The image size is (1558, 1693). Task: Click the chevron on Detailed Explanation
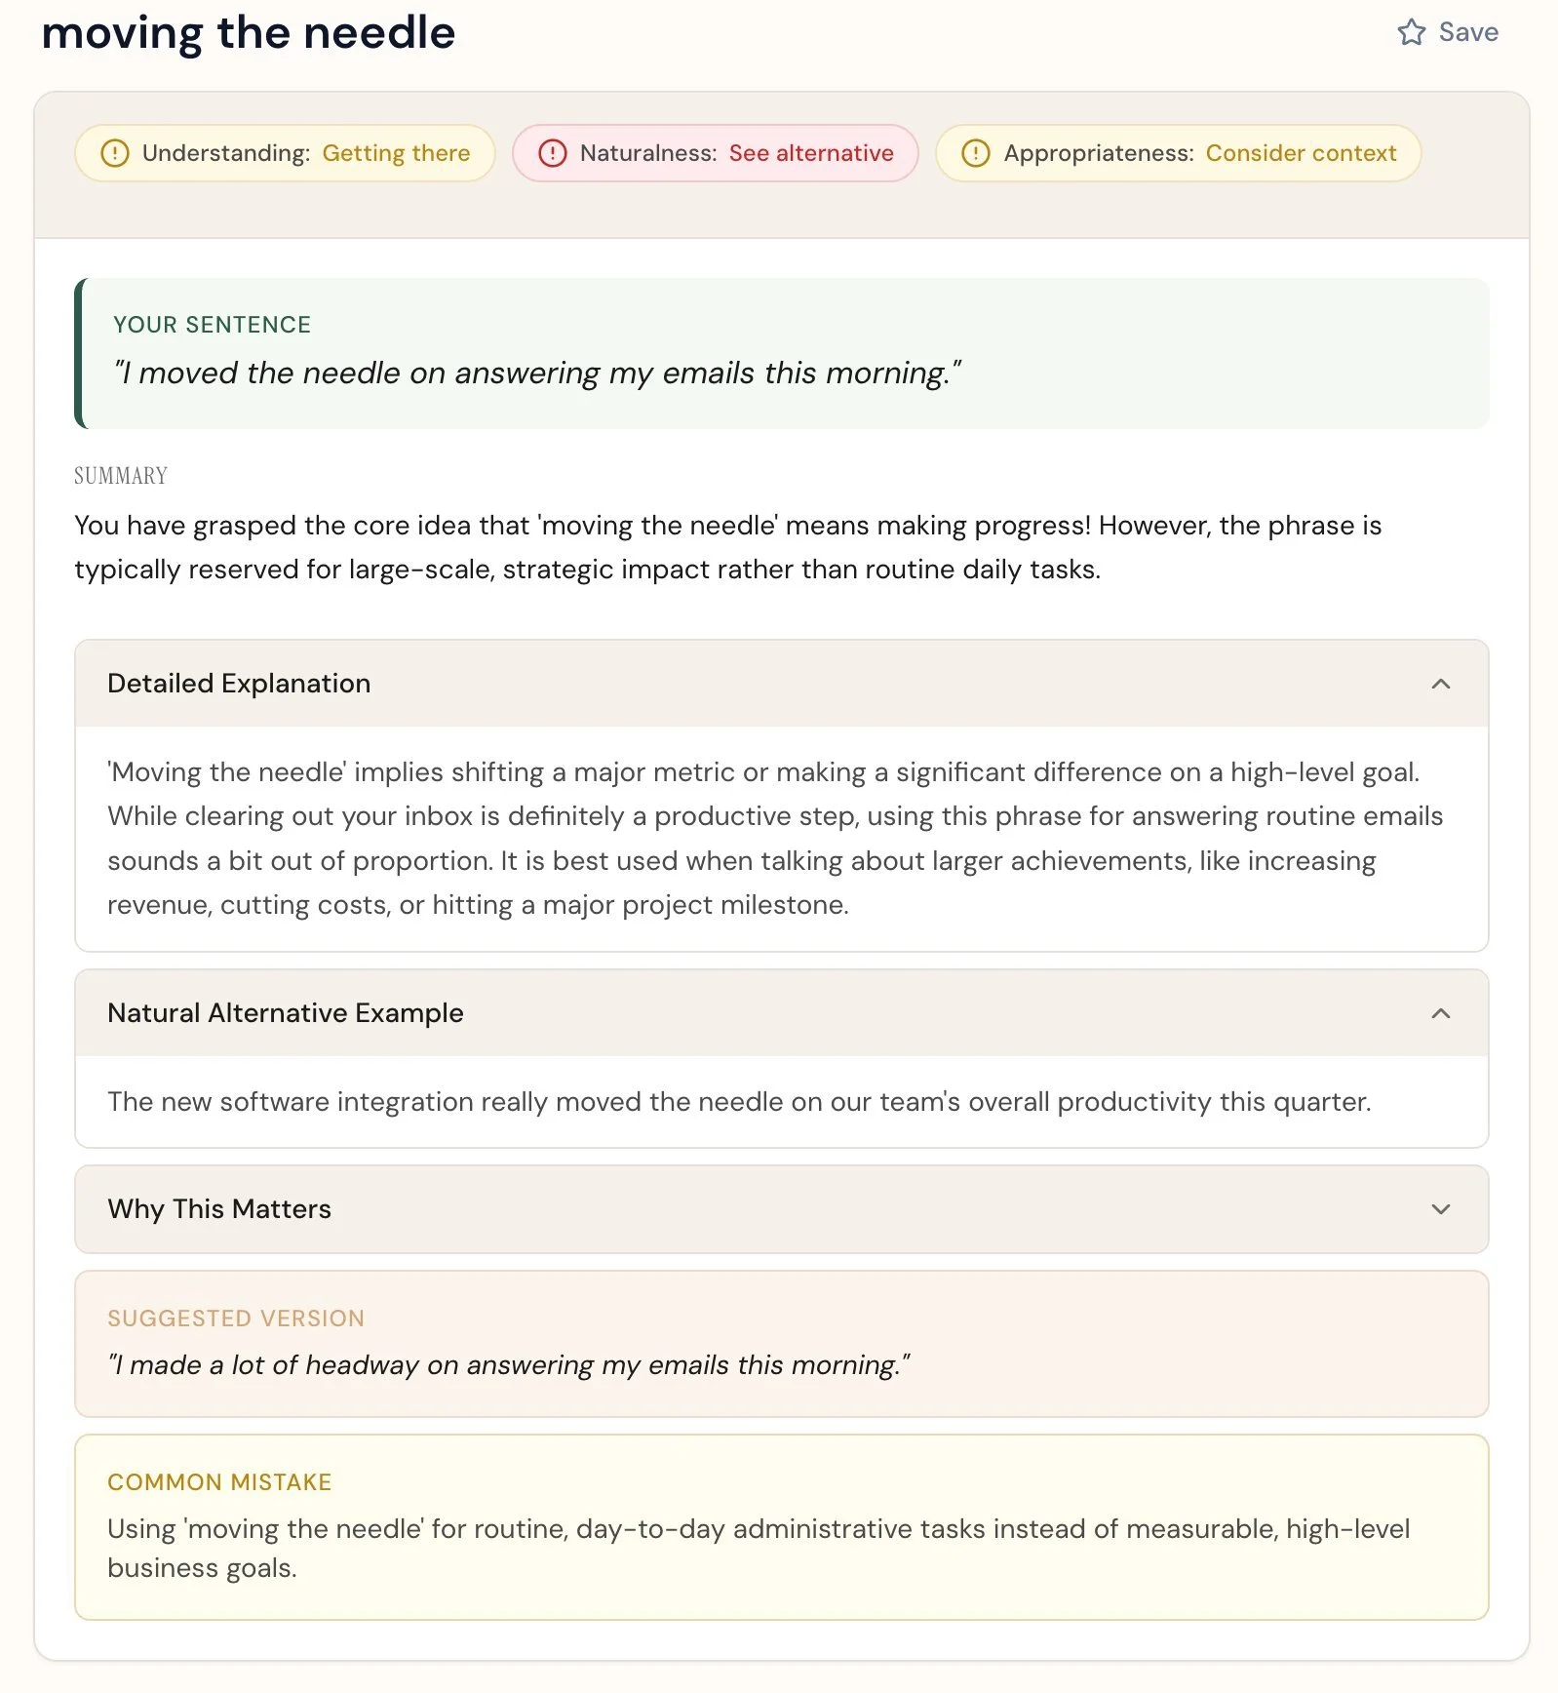tap(1440, 684)
